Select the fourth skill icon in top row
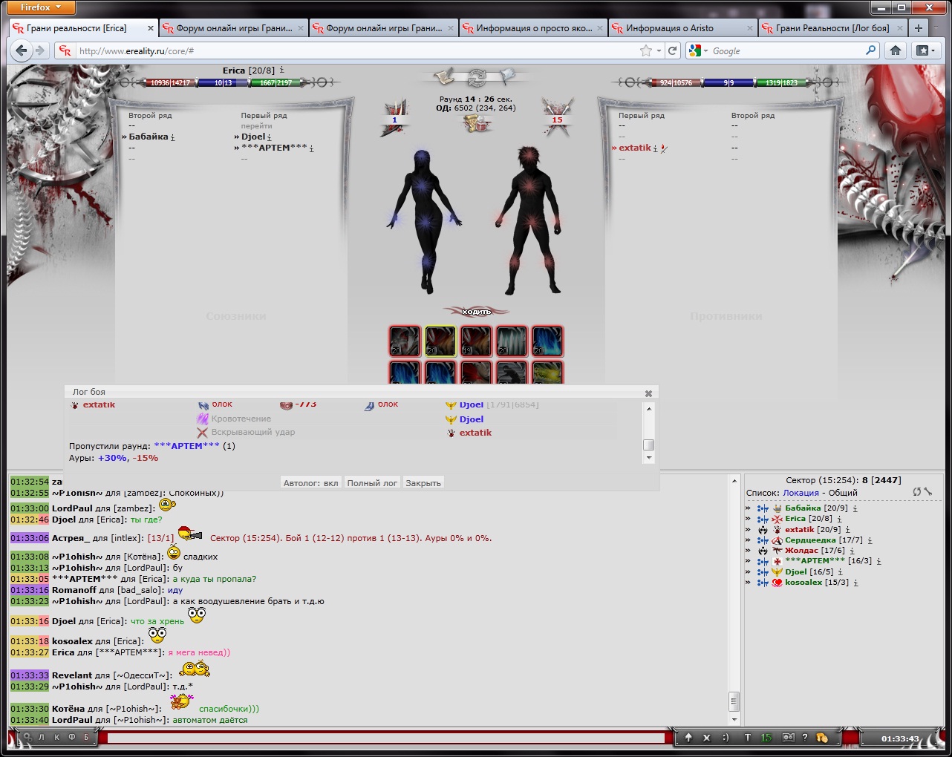This screenshot has width=952, height=757. point(512,341)
